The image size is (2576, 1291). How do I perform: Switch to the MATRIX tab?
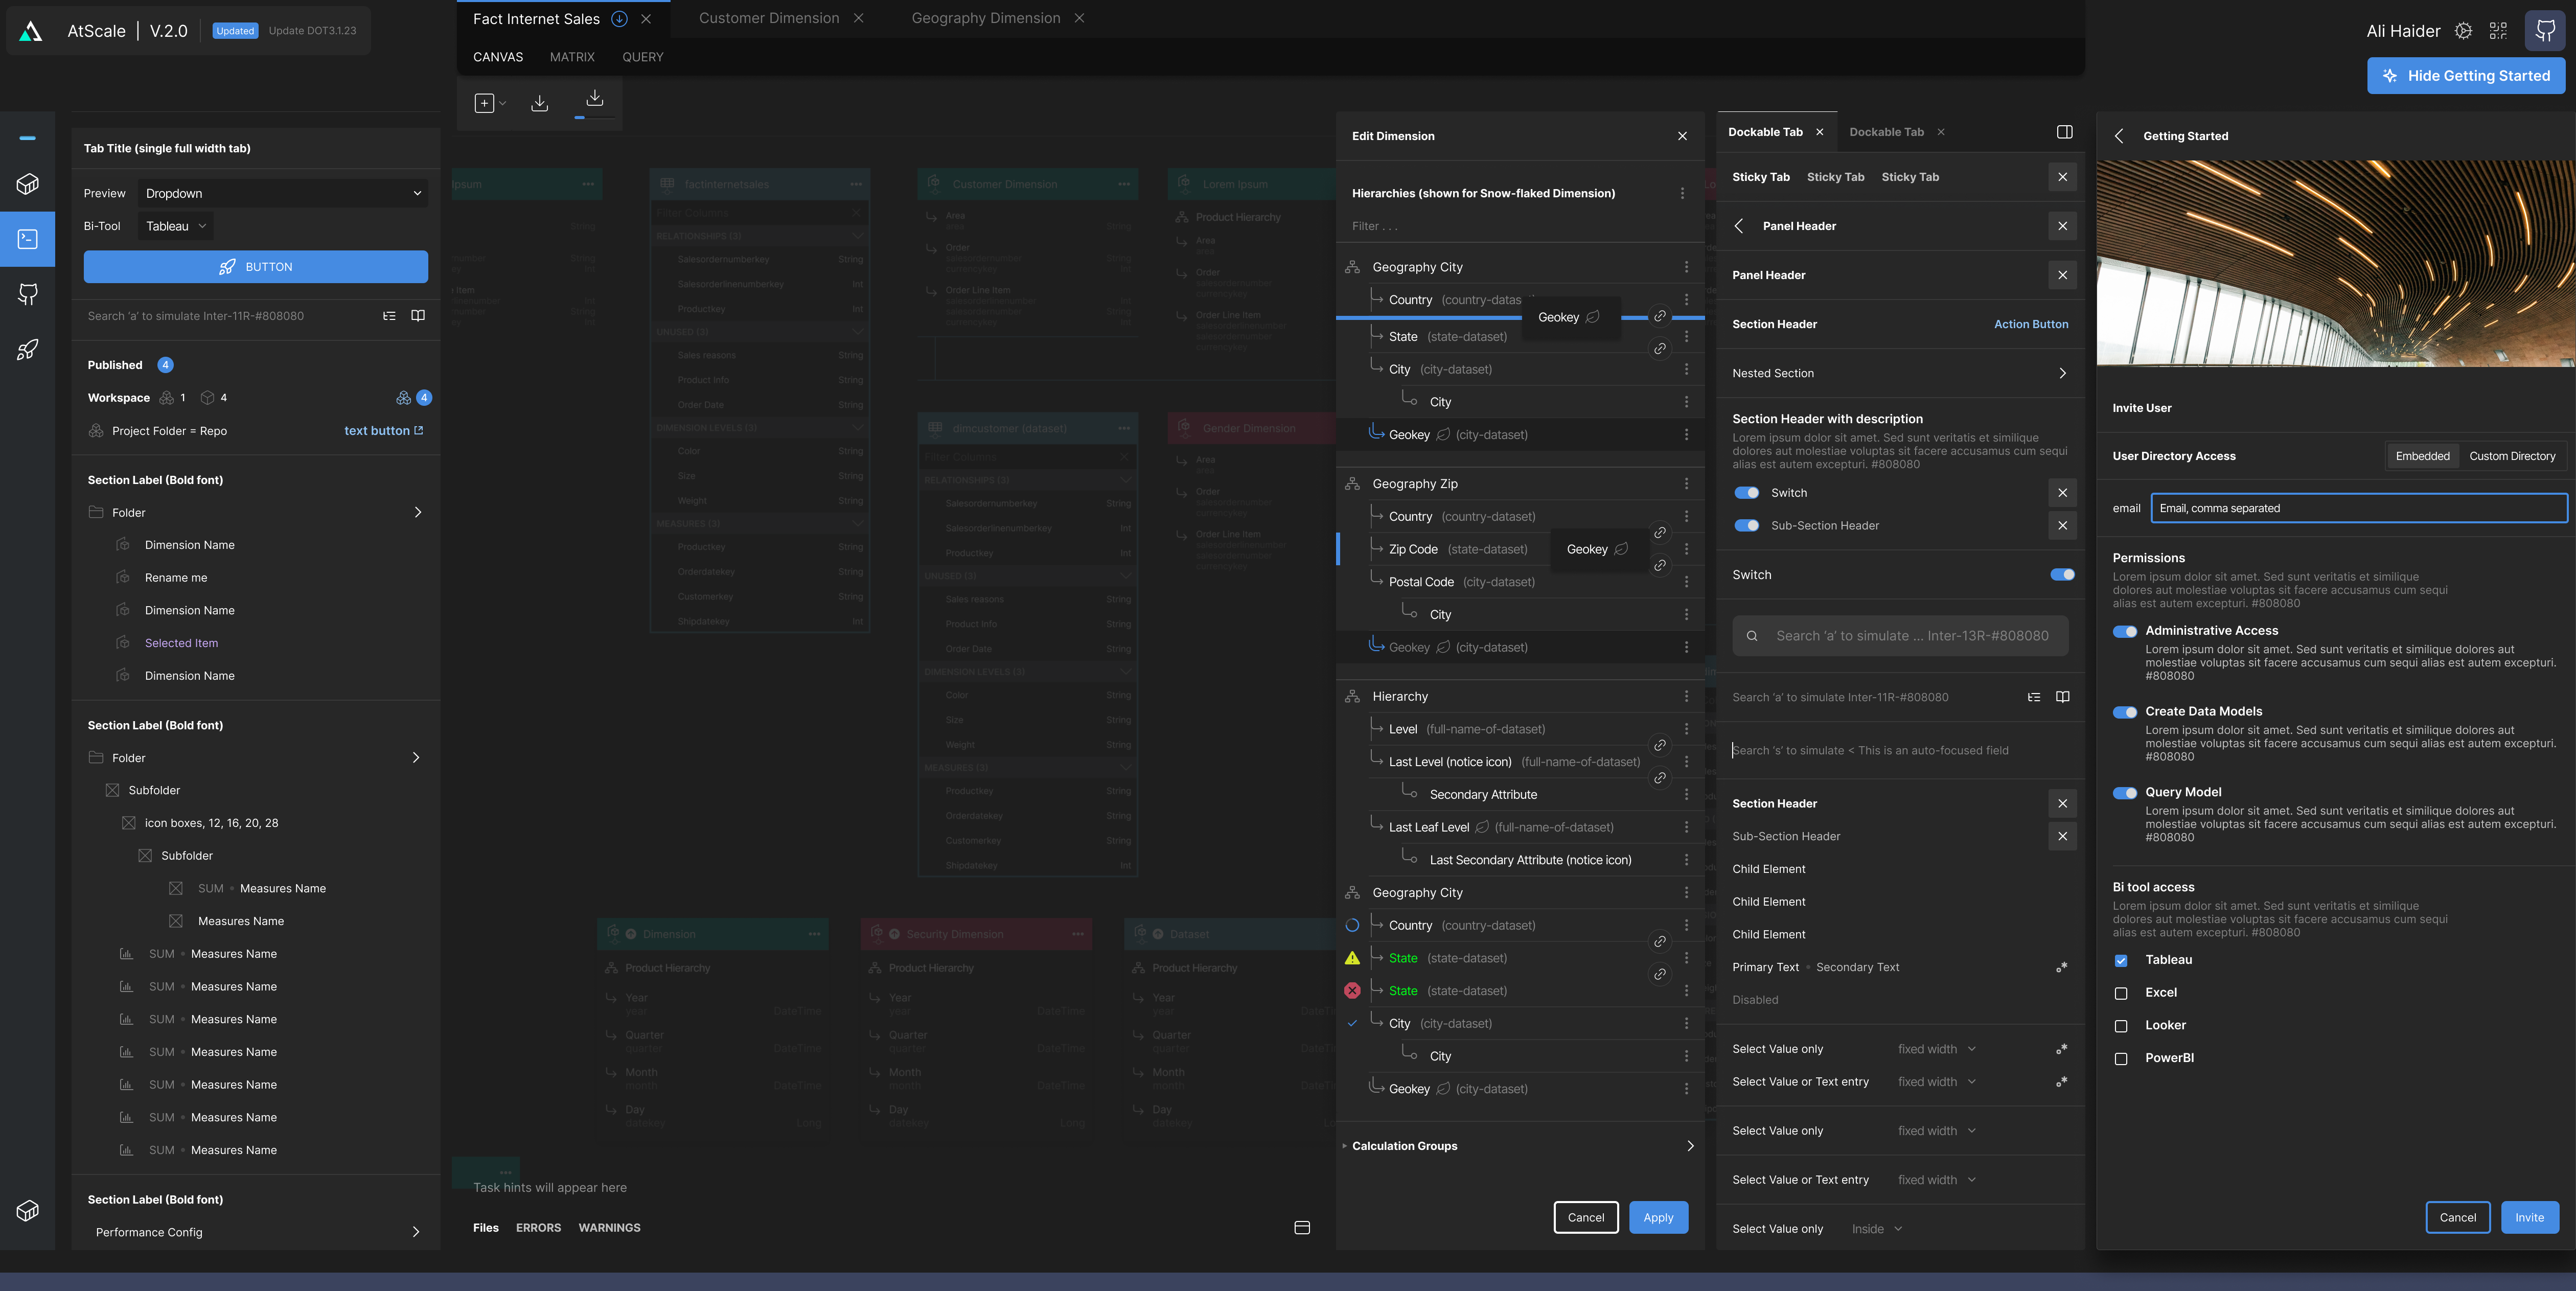tap(572, 57)
